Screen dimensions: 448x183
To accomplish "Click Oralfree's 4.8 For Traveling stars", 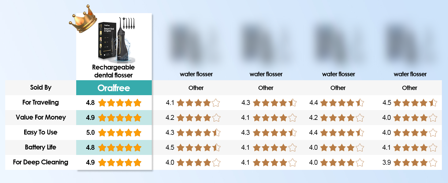I will coord(120,103).
